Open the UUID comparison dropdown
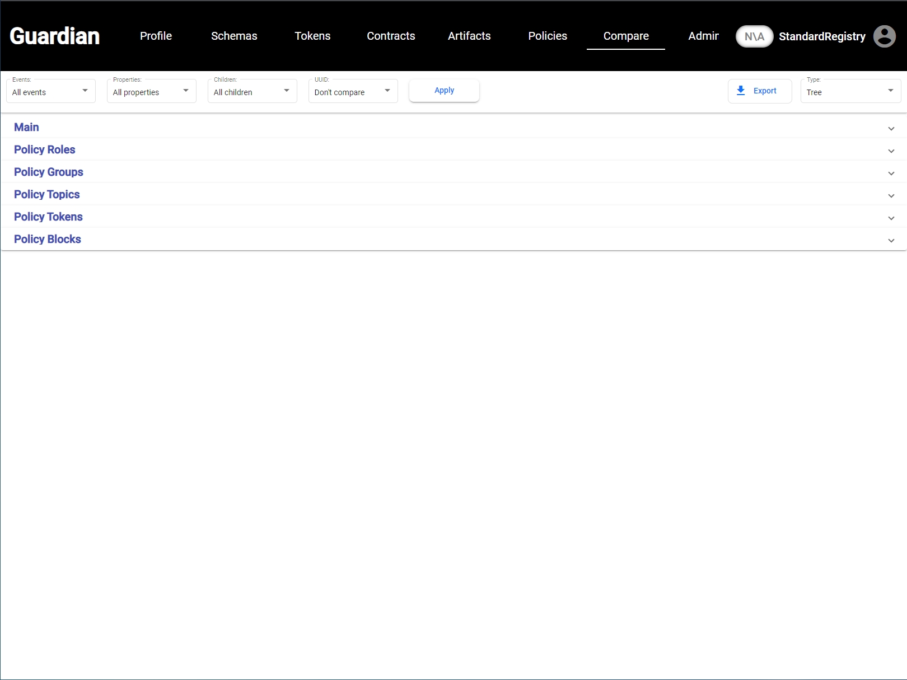This screenshot has width=907, height=680. [353, 92]
